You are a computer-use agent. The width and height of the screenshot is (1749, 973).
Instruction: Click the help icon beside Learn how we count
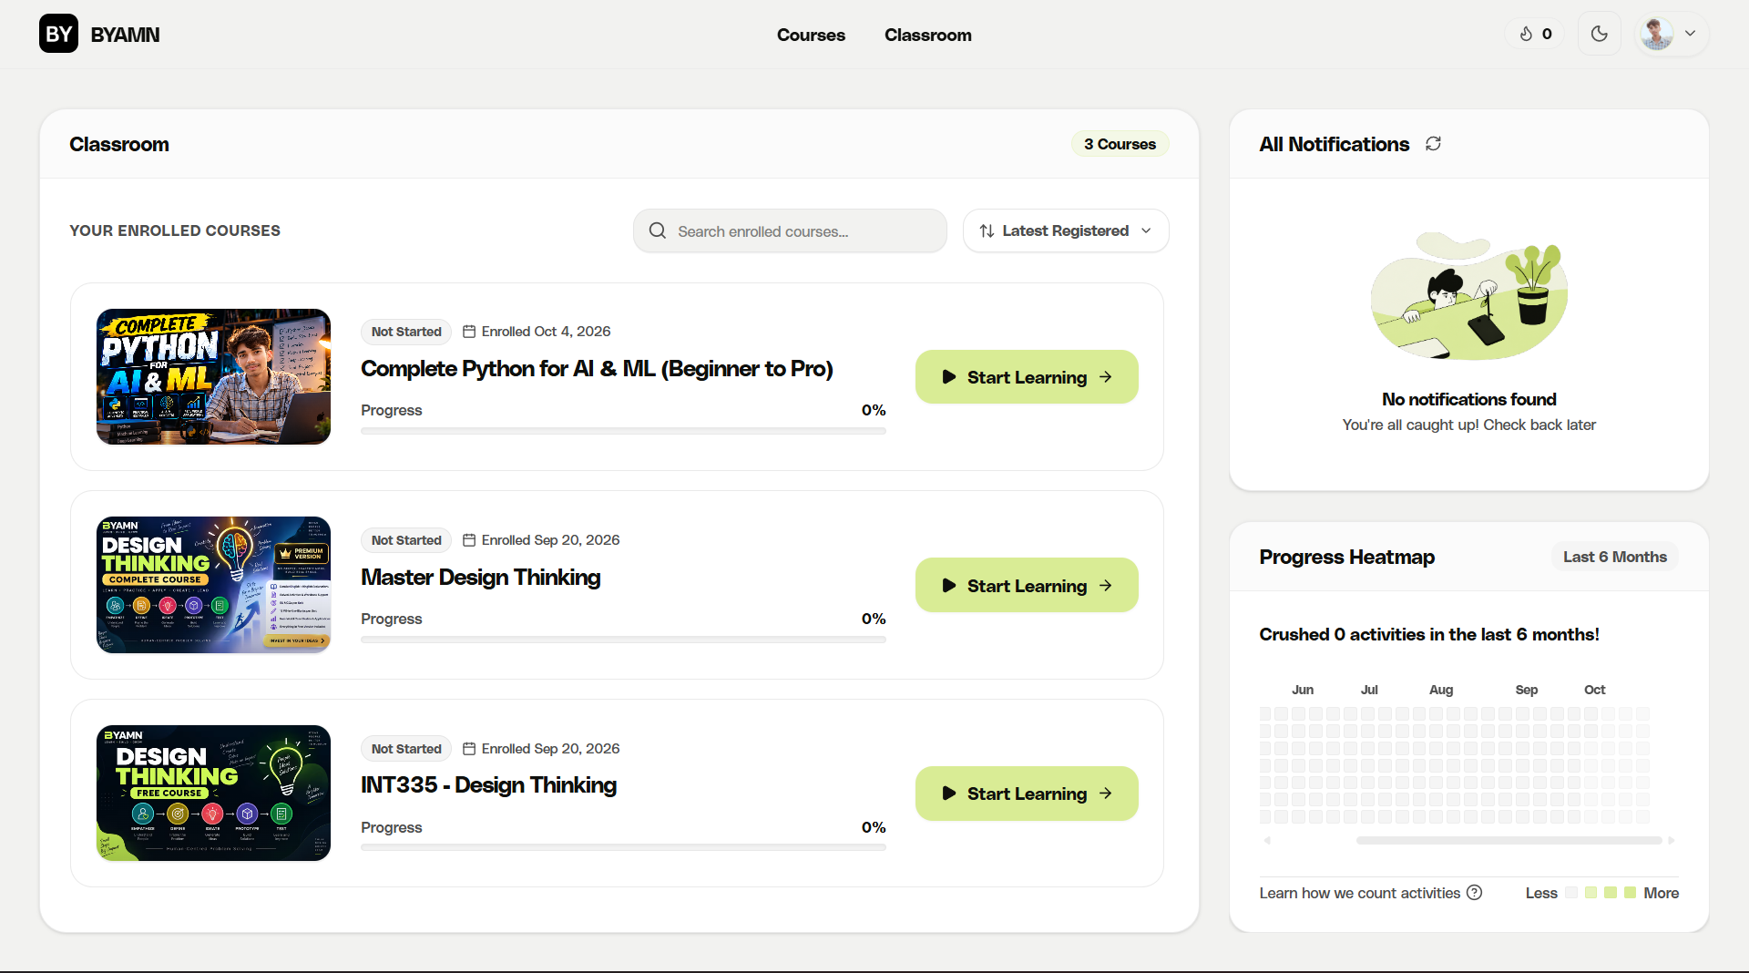tap(1474, 893)
